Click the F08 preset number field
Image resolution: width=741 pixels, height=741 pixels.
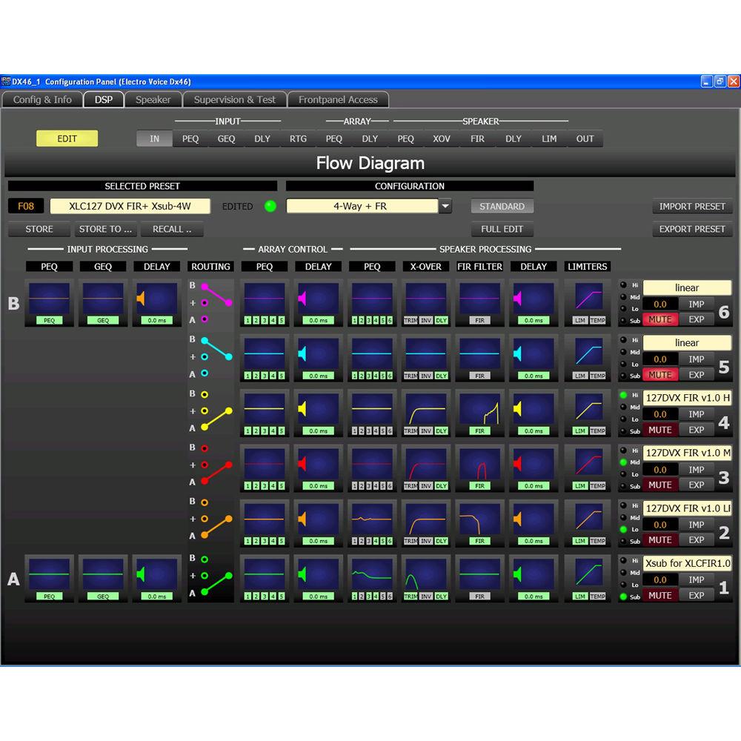click(x=25, y=206)
